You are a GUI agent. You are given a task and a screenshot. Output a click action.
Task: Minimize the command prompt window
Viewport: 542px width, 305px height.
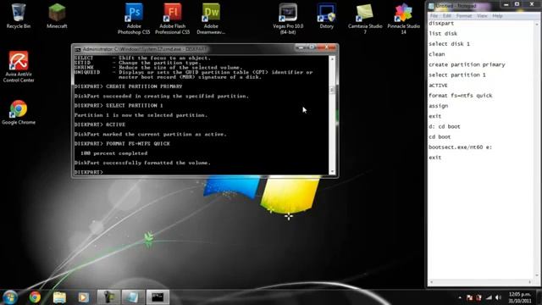[x=301, y=47]
